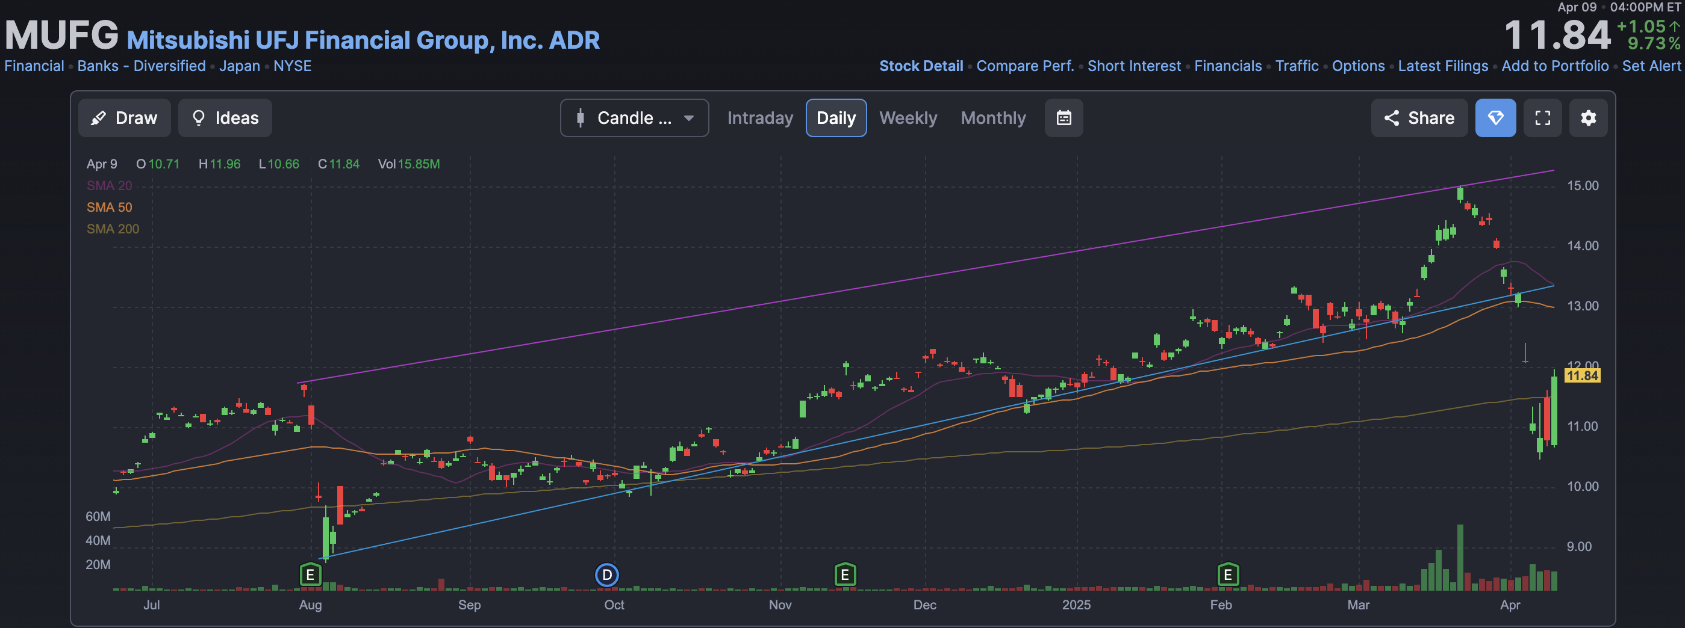Click the 11.84 current price tag on axis

(x=1581, y=376)
